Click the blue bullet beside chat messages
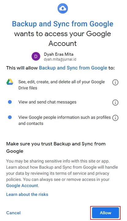The image size is (127, 221). point(10,102)
